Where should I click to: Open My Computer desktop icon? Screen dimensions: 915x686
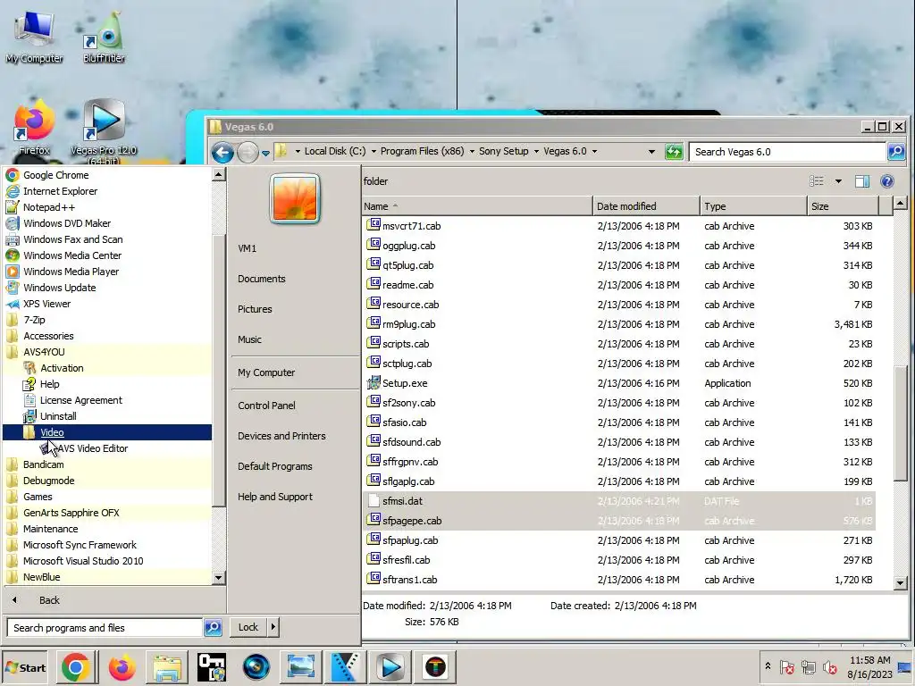tap(34, 37)
